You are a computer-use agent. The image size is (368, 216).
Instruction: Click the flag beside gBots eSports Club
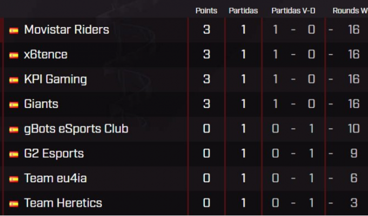(14, 130)
